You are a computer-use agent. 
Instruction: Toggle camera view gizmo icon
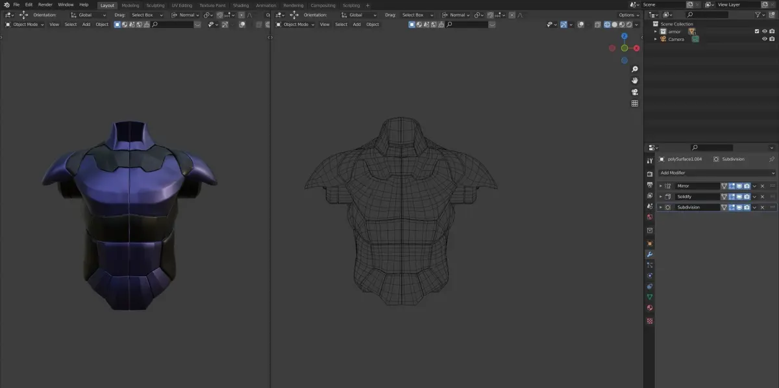[635, 92]
